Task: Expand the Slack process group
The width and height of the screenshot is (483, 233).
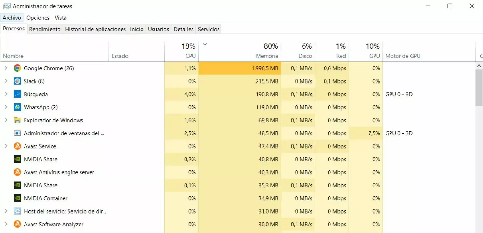Action: (6, 81)
